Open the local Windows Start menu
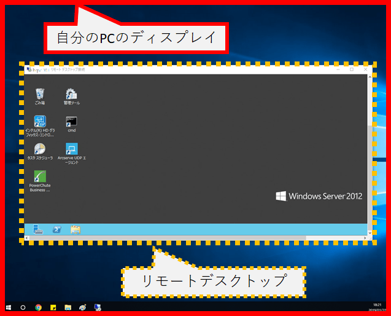The image size is (391, 316). pyautogui.click(x=9, y=307)
